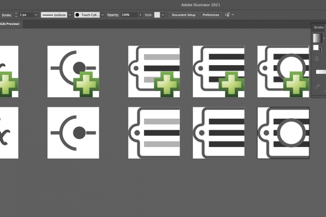326x217 pixels.
Task: Click the Opacity 100% input field
Action: [x=129, y=15]
